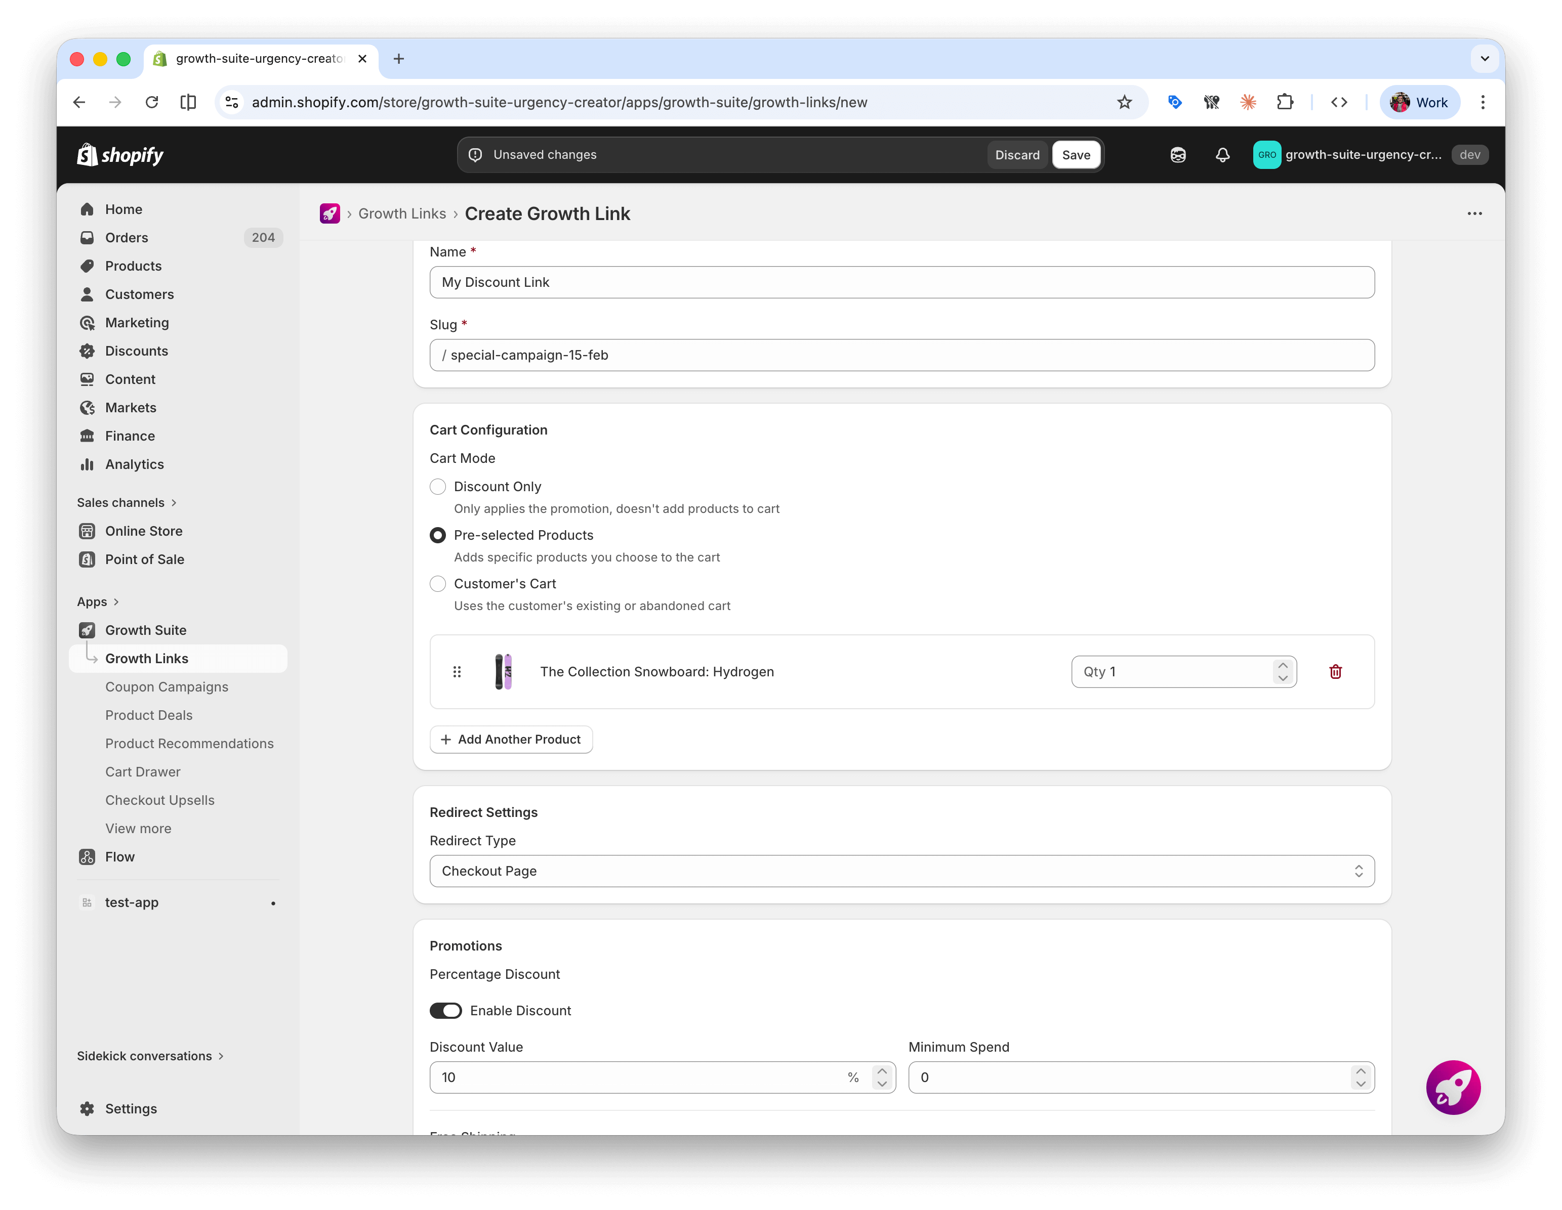Select the Customer's Cart option
The image size is (1562, 1210).
pyautogui.click(x=438, y=584)
